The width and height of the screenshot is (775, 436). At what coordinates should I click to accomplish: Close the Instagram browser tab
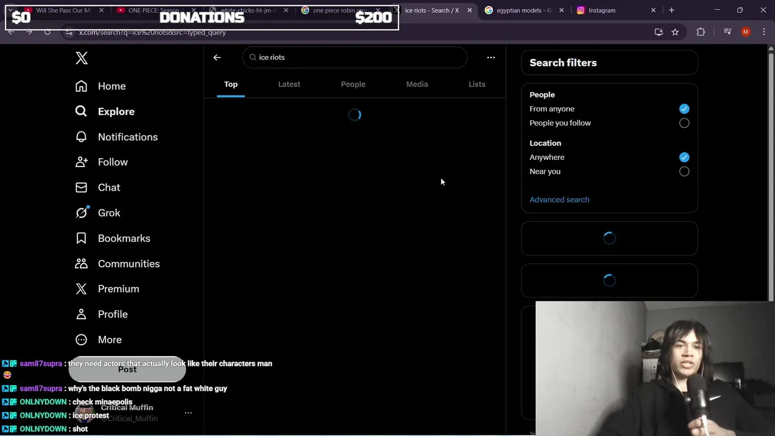(x=653, y=10)
